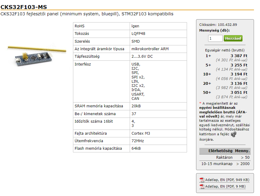Click the 'Tokozás' table cell
260x196 pixels.
101,34
